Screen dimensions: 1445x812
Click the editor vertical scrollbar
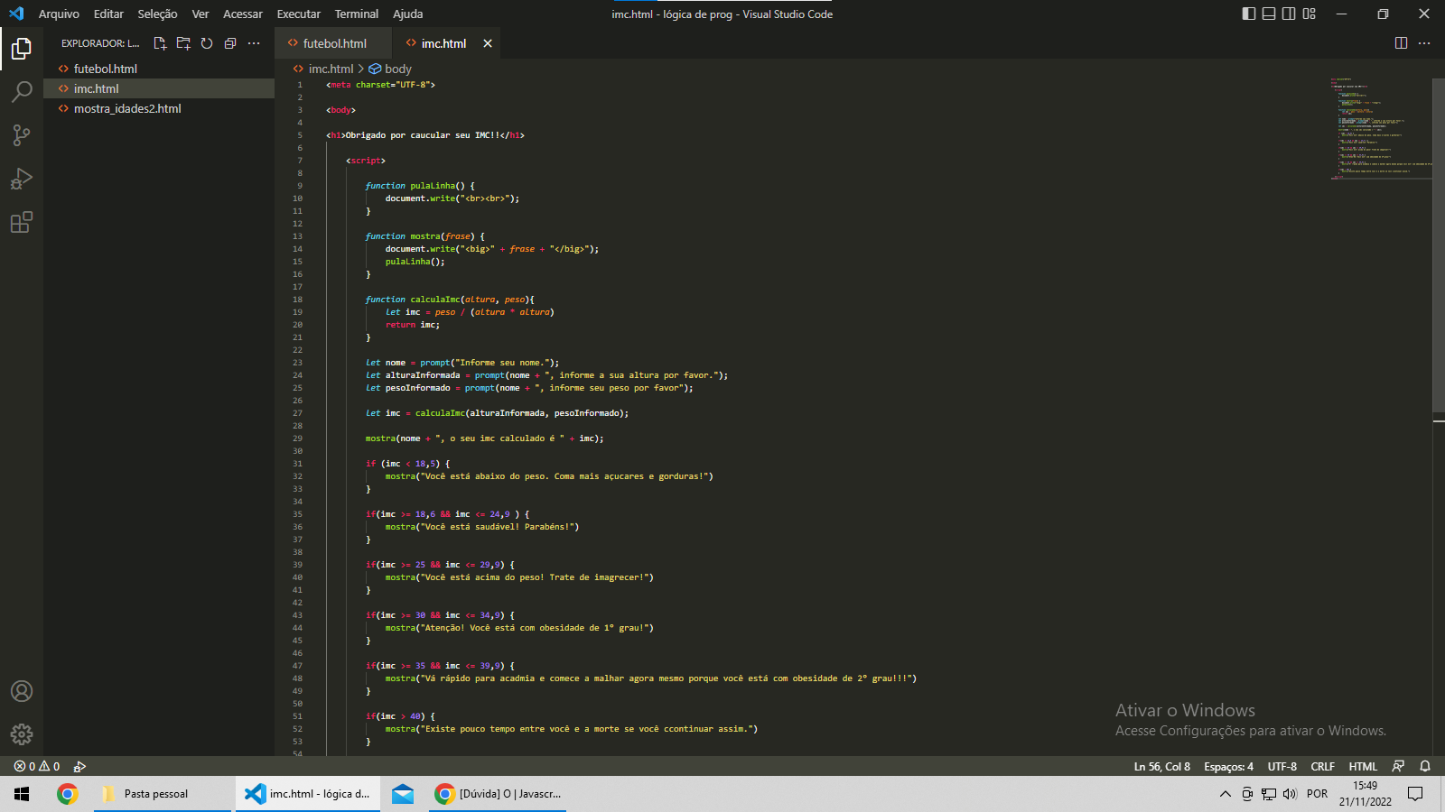tap(1439, 244)
